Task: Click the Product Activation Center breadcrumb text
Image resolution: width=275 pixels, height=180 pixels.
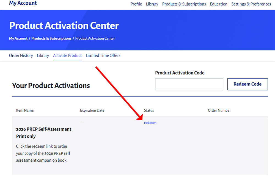Action: 95,38
